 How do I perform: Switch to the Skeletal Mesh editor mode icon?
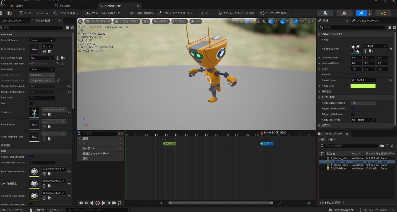(x=344, y=13)
